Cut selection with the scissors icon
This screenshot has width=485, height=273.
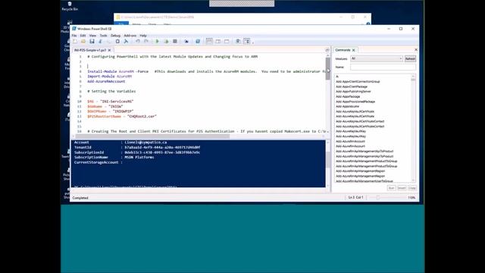(101, 41)
